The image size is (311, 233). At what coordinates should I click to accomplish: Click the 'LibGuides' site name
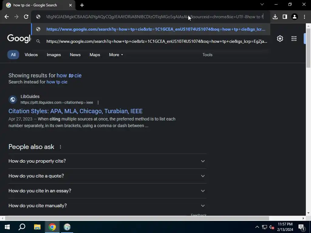[30, 96]
